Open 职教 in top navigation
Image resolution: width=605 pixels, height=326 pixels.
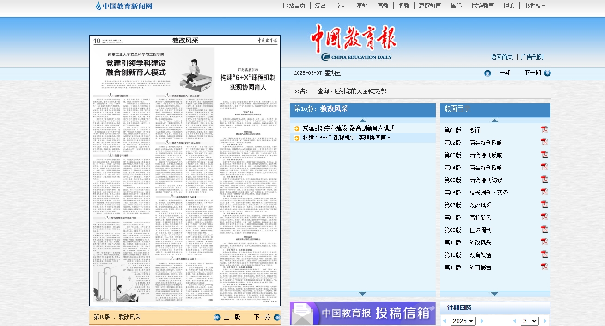tap(403, 6)
